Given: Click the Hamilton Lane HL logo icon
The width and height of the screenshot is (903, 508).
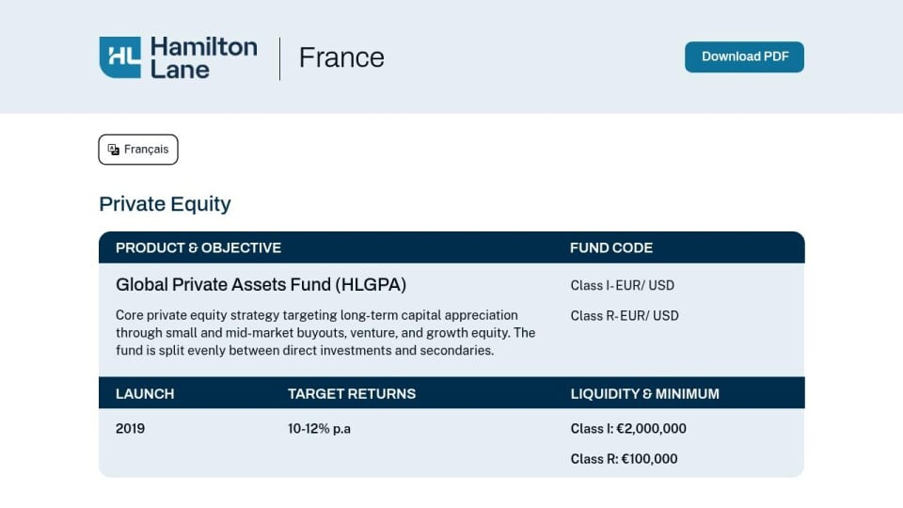Looking at the screenshot, I should [119, 57].
